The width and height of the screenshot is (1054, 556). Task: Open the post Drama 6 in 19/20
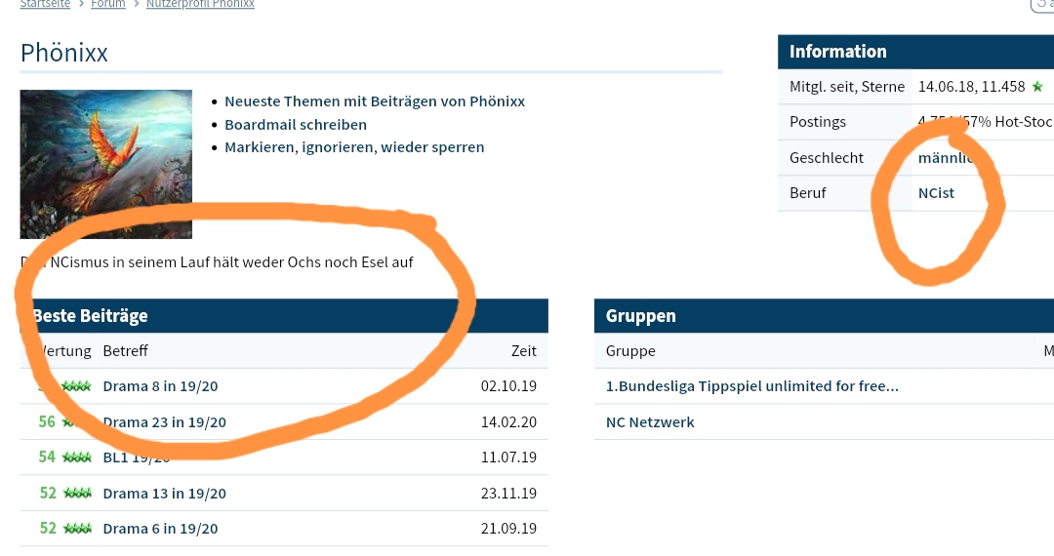[x=160, y=529]
